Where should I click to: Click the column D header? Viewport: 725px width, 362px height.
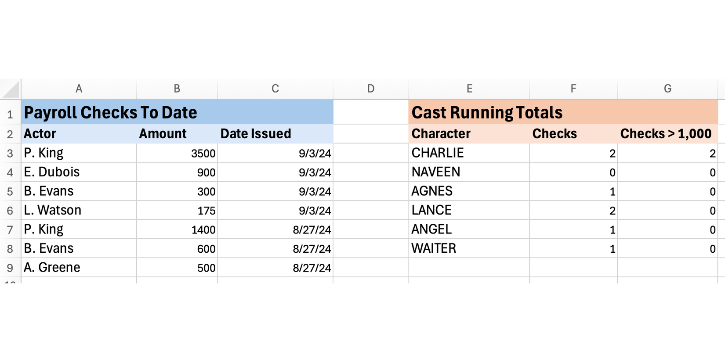[370, 89]
